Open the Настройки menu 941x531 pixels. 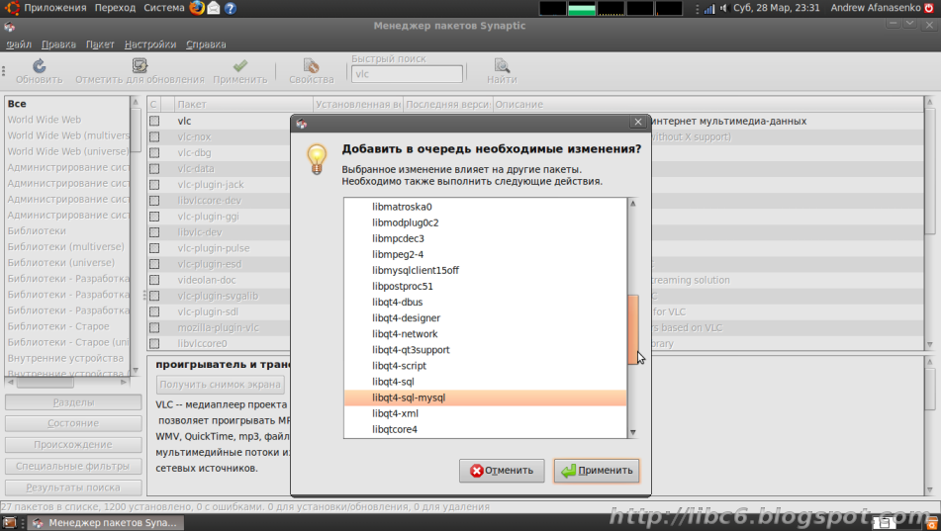coord(150,44)
